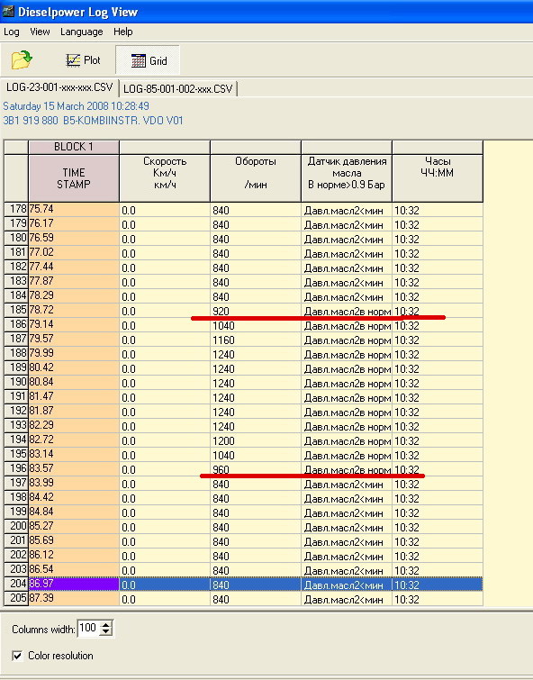The width and height of the screenshot is (533, 680).
Task: Switch to Plot view
Action: 83,60
